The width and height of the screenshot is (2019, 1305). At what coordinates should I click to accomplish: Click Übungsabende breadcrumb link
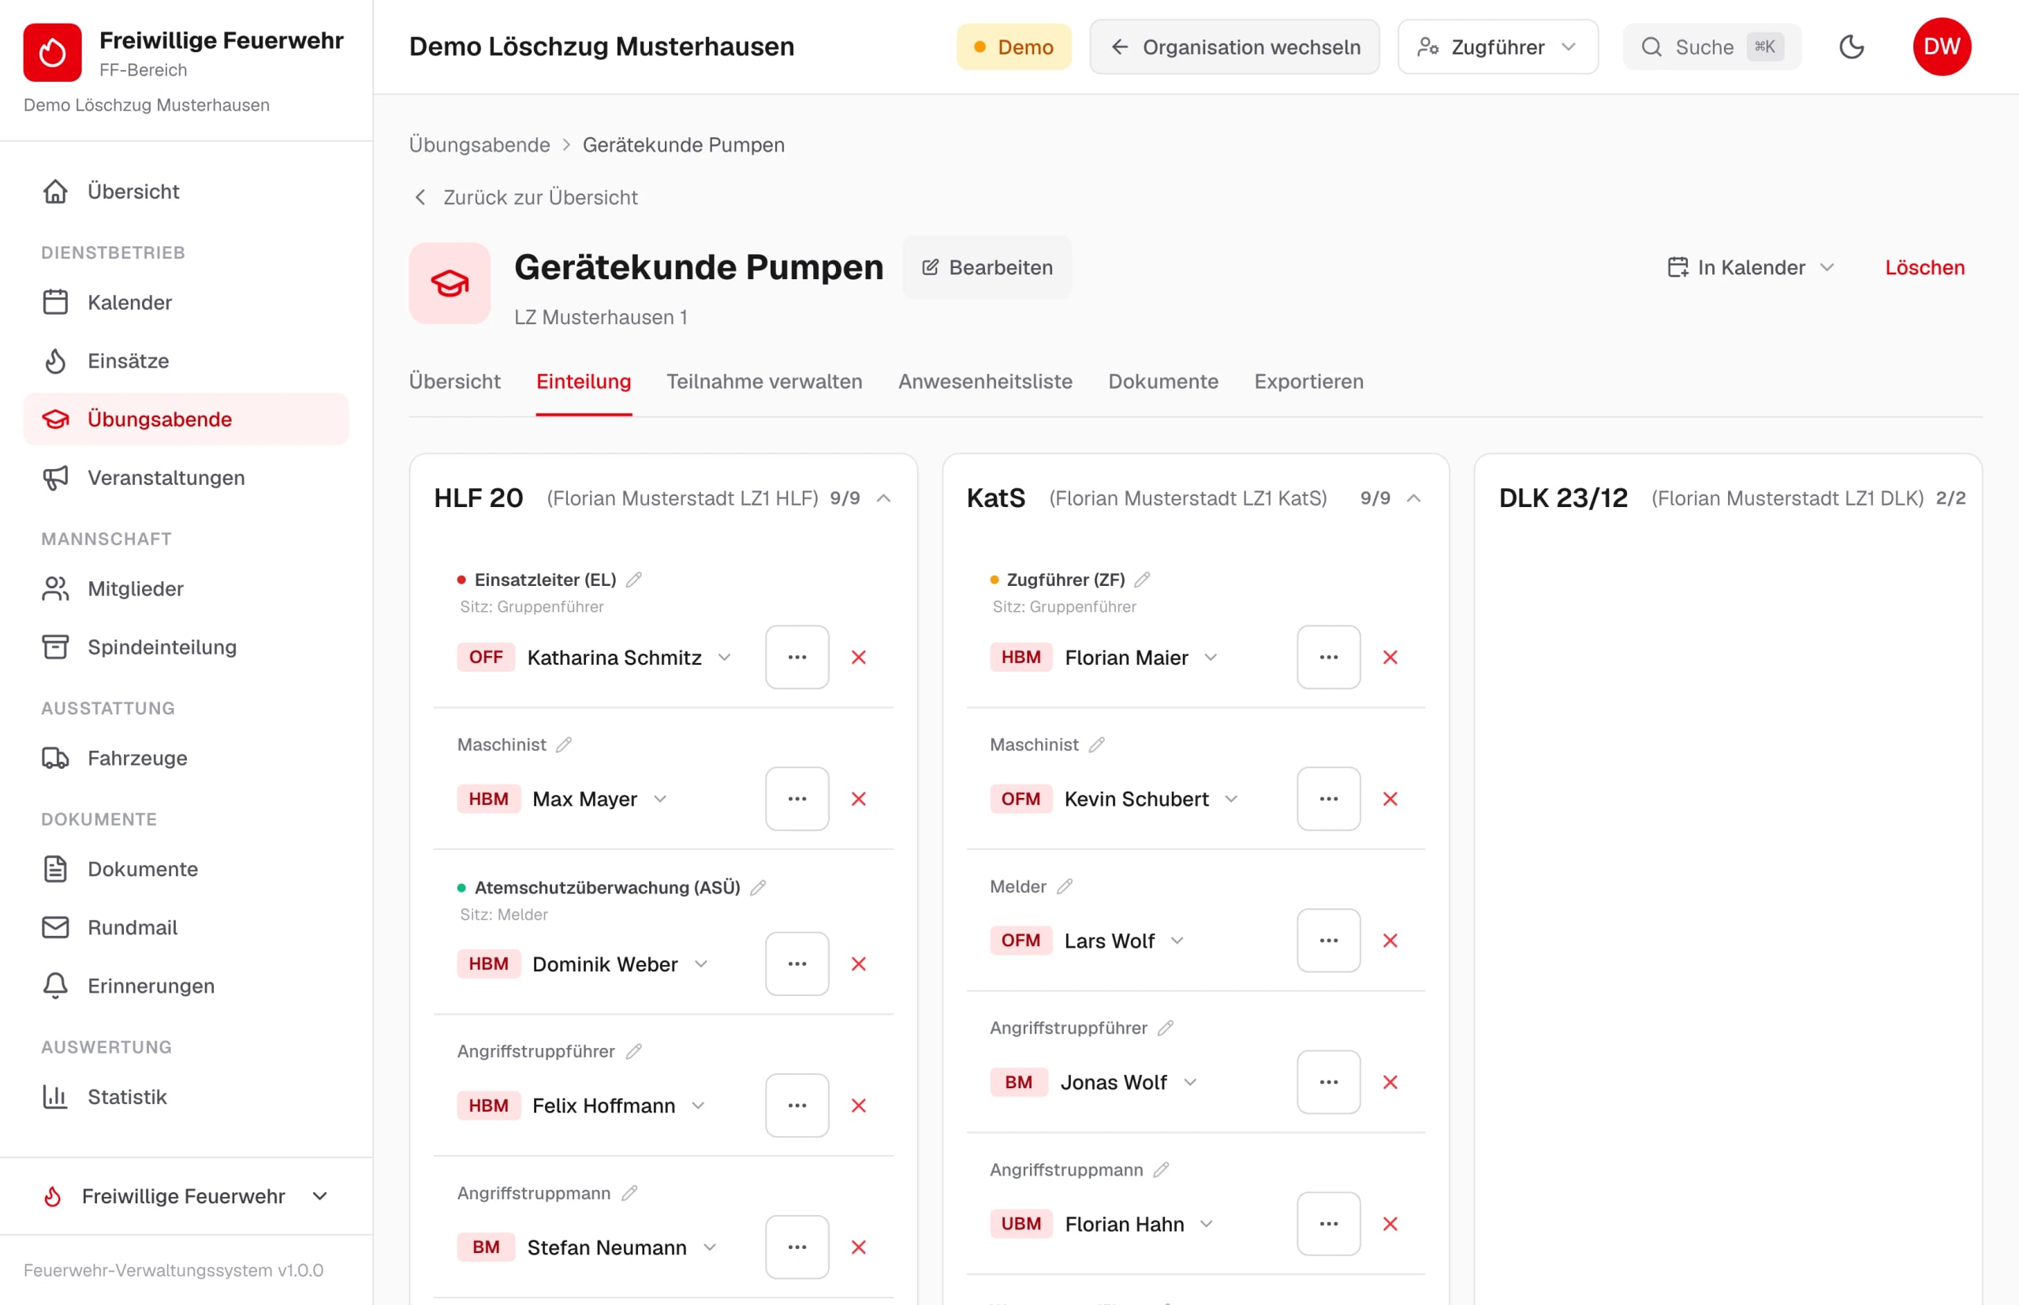(x=479, y=145)
